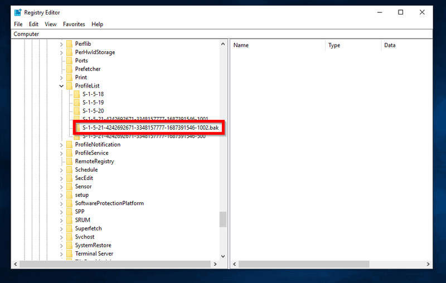This screenshot has width=446, height=283.
Task: Expand the setup key
Action: pos(61,195)
